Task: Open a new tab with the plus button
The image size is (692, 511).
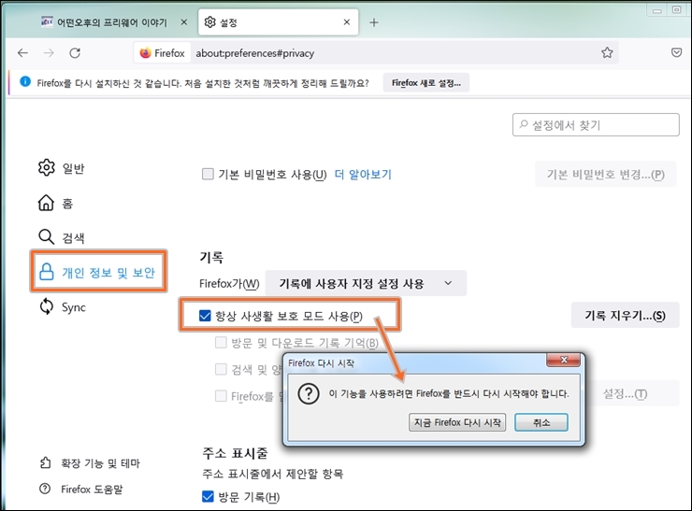Action: [374, 22]
